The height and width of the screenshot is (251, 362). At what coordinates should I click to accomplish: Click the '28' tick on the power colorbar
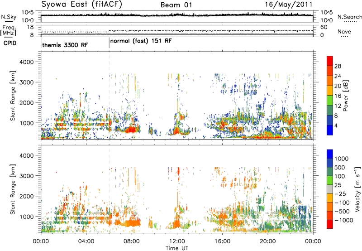click(338, 66)
